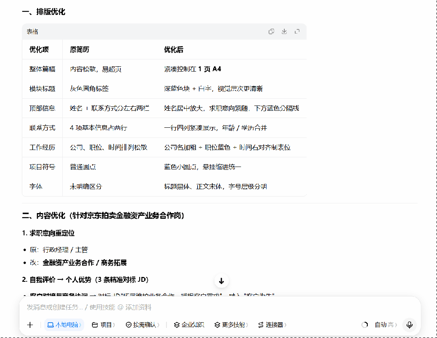
Task: Activate voice input microphone
Action: point(409,325)
